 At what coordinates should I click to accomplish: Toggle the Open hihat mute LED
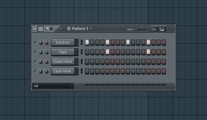(35, 71)
